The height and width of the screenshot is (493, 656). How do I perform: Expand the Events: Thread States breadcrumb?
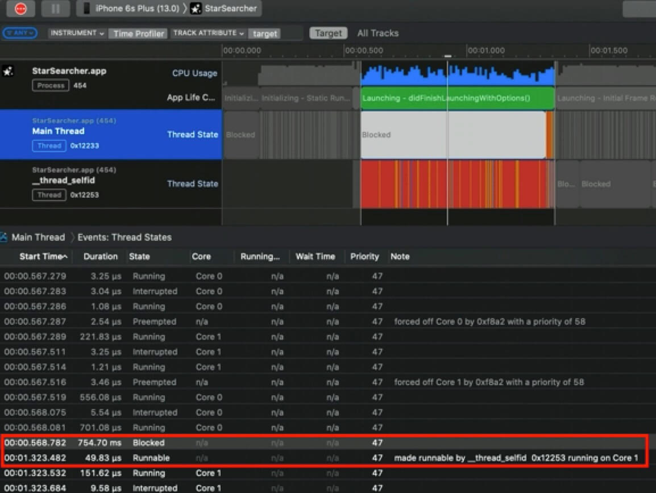point(124,237)
